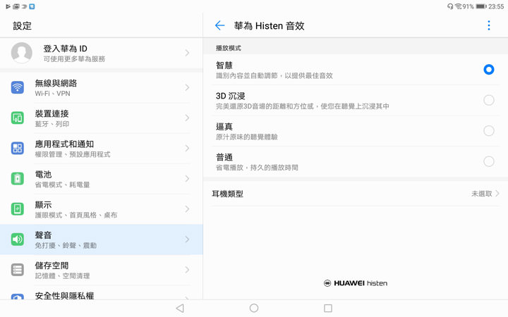Viewport: 508px width, 317px height.
Task: Open 無線與網路 settings
Action: (x=102, y=87)
